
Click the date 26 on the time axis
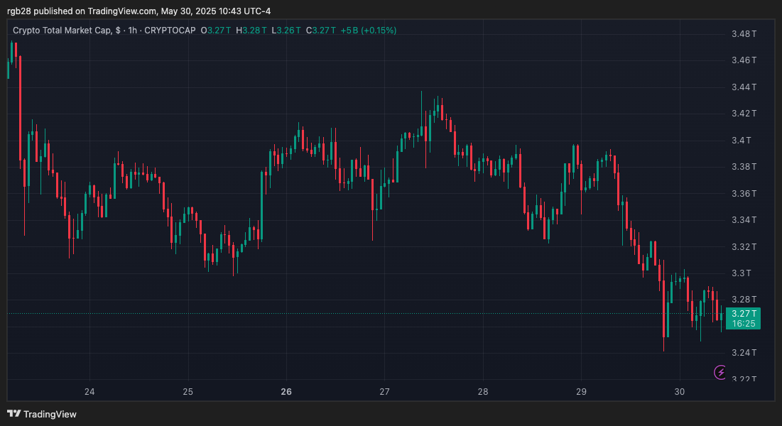287,391
